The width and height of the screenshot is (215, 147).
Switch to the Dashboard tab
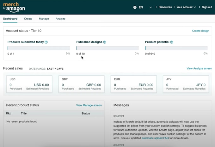point(10,19)
